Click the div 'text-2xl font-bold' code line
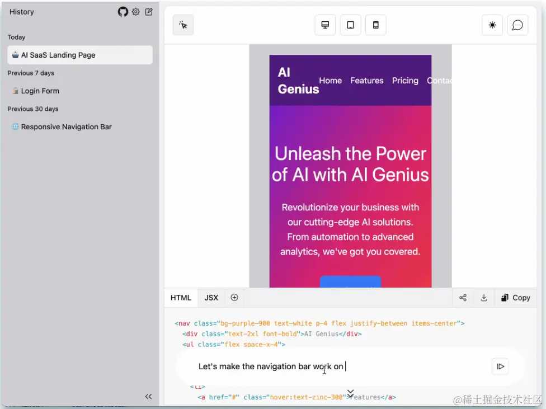546x409 pixels. click(272, 334)
